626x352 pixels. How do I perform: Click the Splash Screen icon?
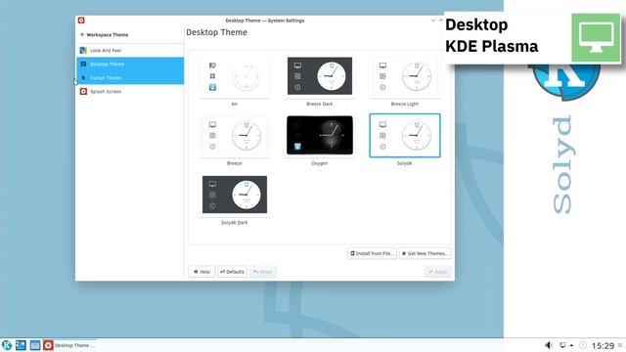[x=83, y=91]
